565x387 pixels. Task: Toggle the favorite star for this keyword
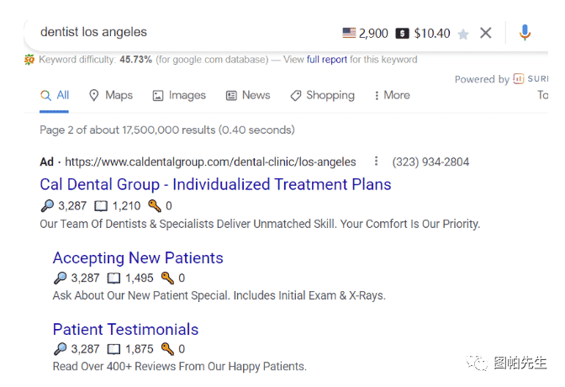(x=463, y=34)
